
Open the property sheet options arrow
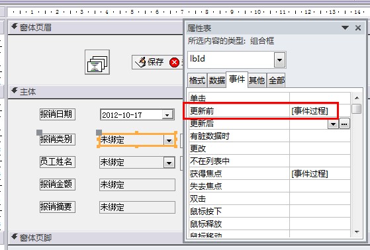tap(345, 28)
